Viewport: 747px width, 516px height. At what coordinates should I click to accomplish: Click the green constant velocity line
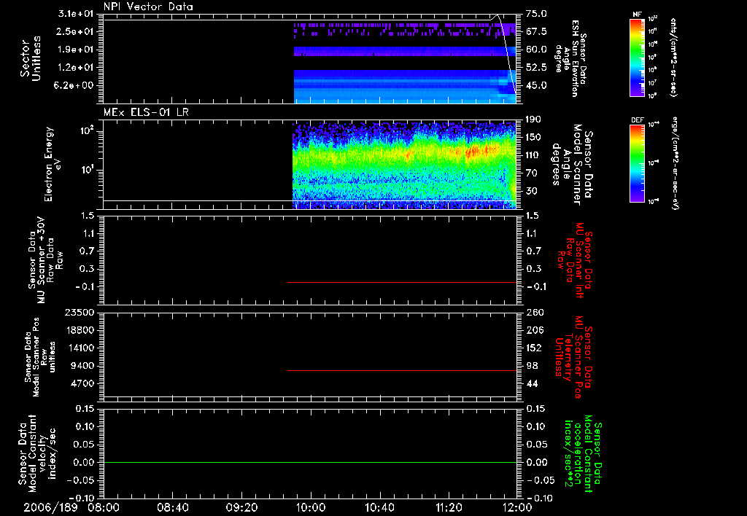click(x=309, y=462)
